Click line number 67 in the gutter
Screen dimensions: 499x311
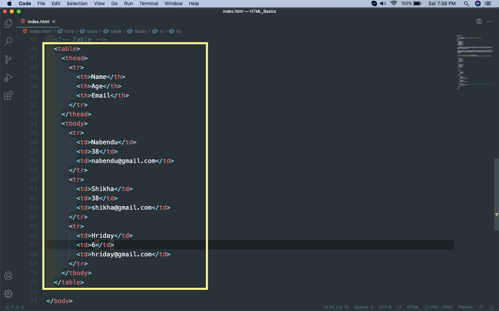coord(34,245)
